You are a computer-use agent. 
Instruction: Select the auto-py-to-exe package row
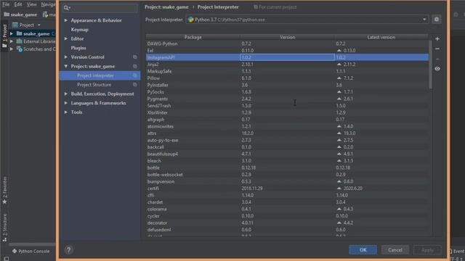[287, 140]
